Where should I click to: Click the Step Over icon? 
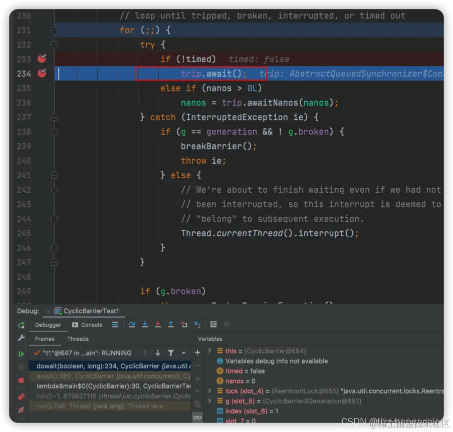tap(132, 325)
